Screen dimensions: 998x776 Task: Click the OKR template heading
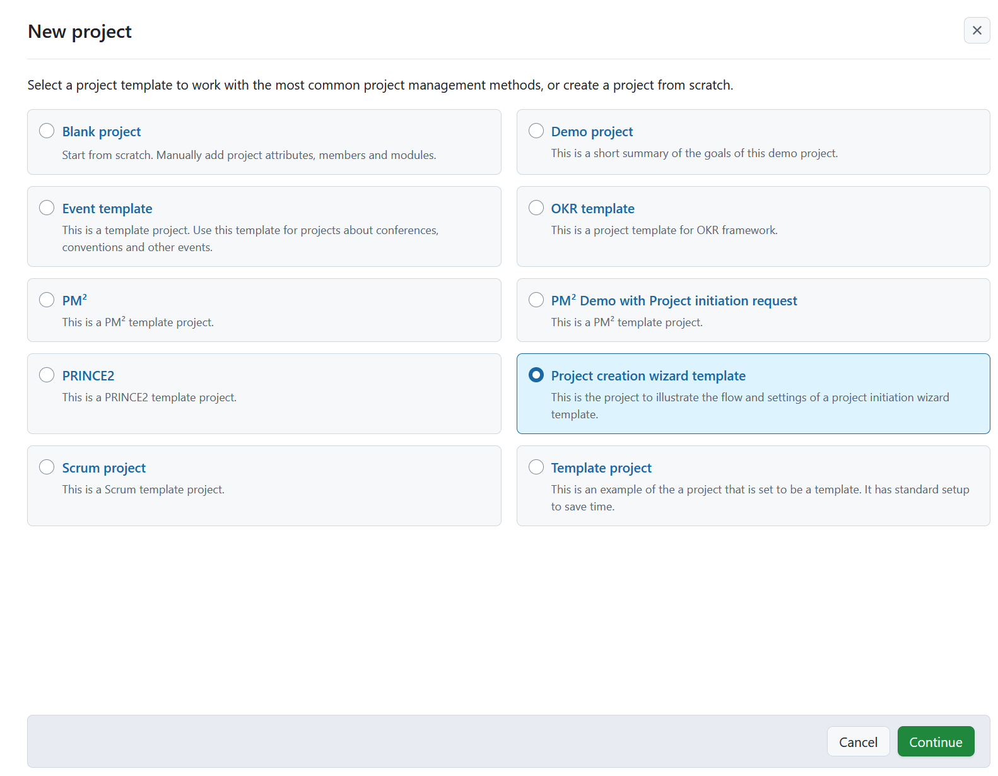pyautogui.click(x=592, y=209)
